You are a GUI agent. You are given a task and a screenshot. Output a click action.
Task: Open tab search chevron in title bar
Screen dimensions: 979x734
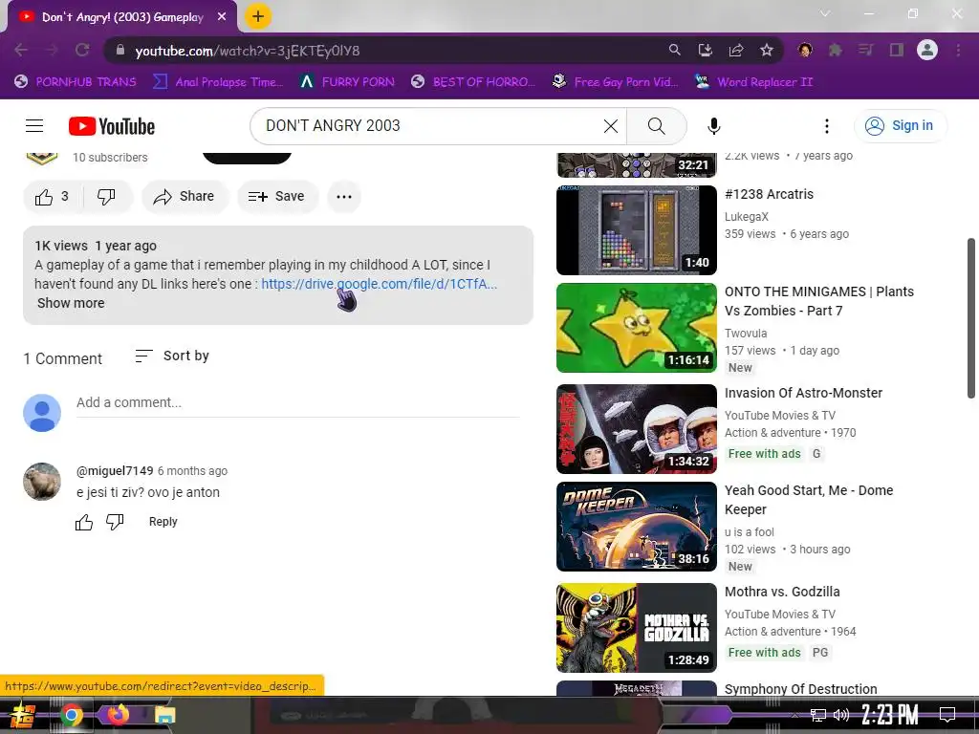[825, 13]
